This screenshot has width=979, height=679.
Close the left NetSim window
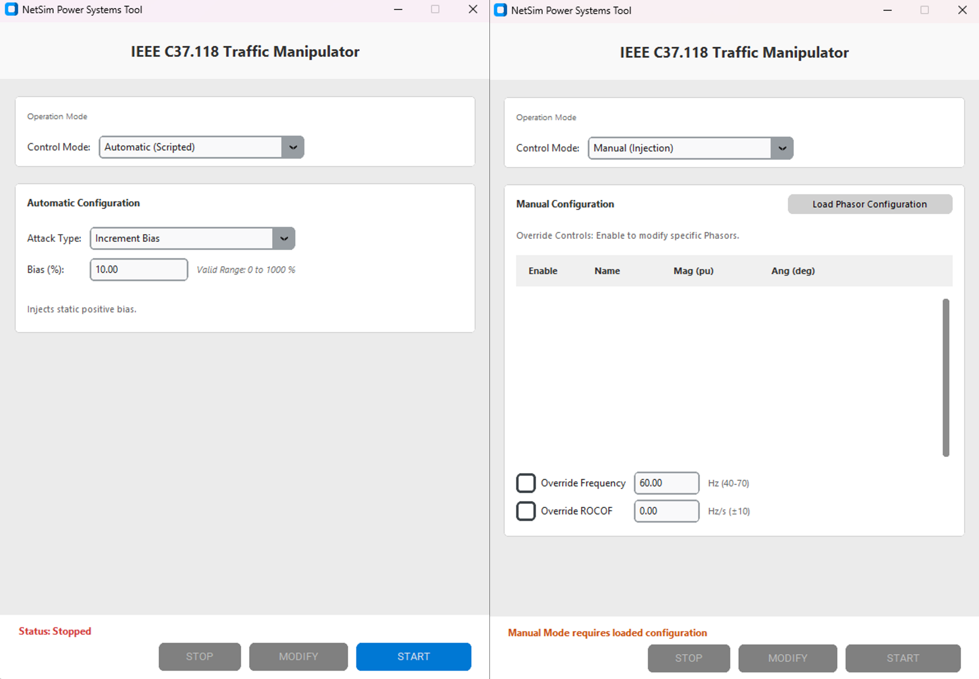tap(472, 9)
